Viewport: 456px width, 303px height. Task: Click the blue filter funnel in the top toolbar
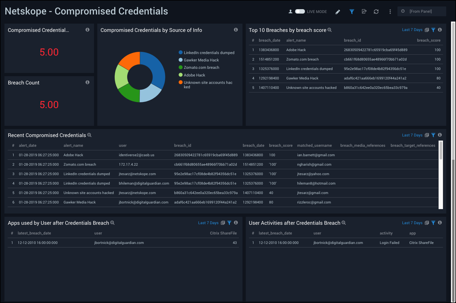point(352,12)
